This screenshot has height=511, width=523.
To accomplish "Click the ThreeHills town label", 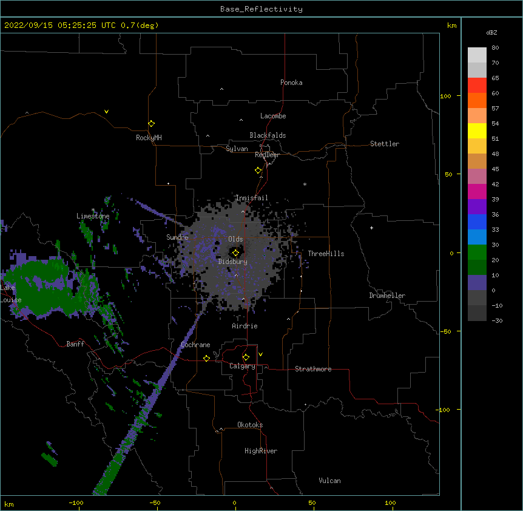I will [326, 254].
